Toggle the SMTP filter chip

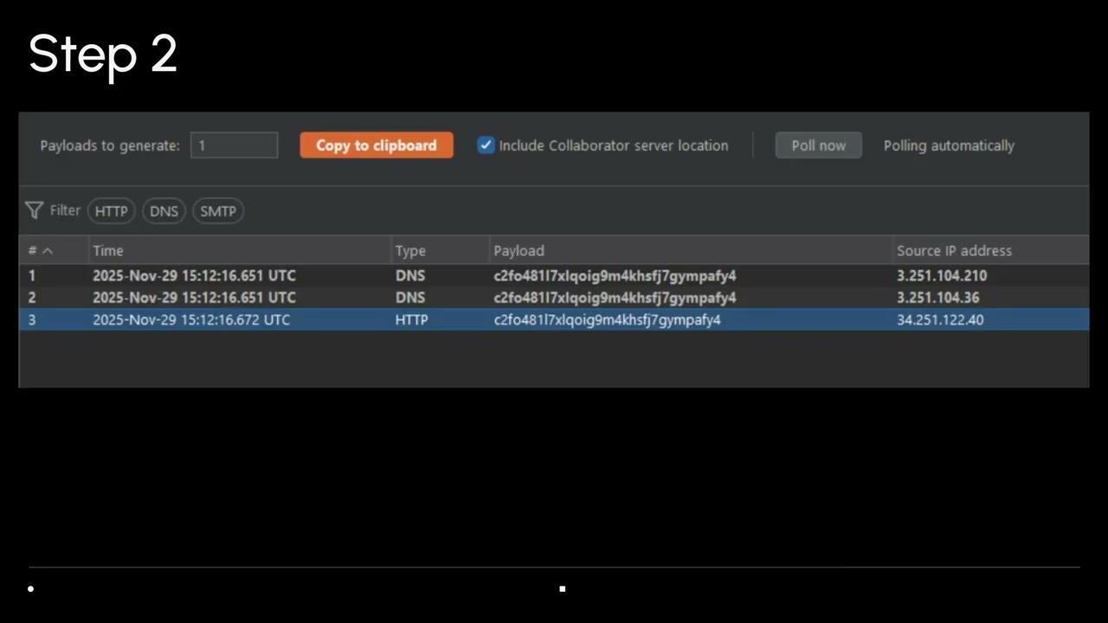tap(218, 211)
